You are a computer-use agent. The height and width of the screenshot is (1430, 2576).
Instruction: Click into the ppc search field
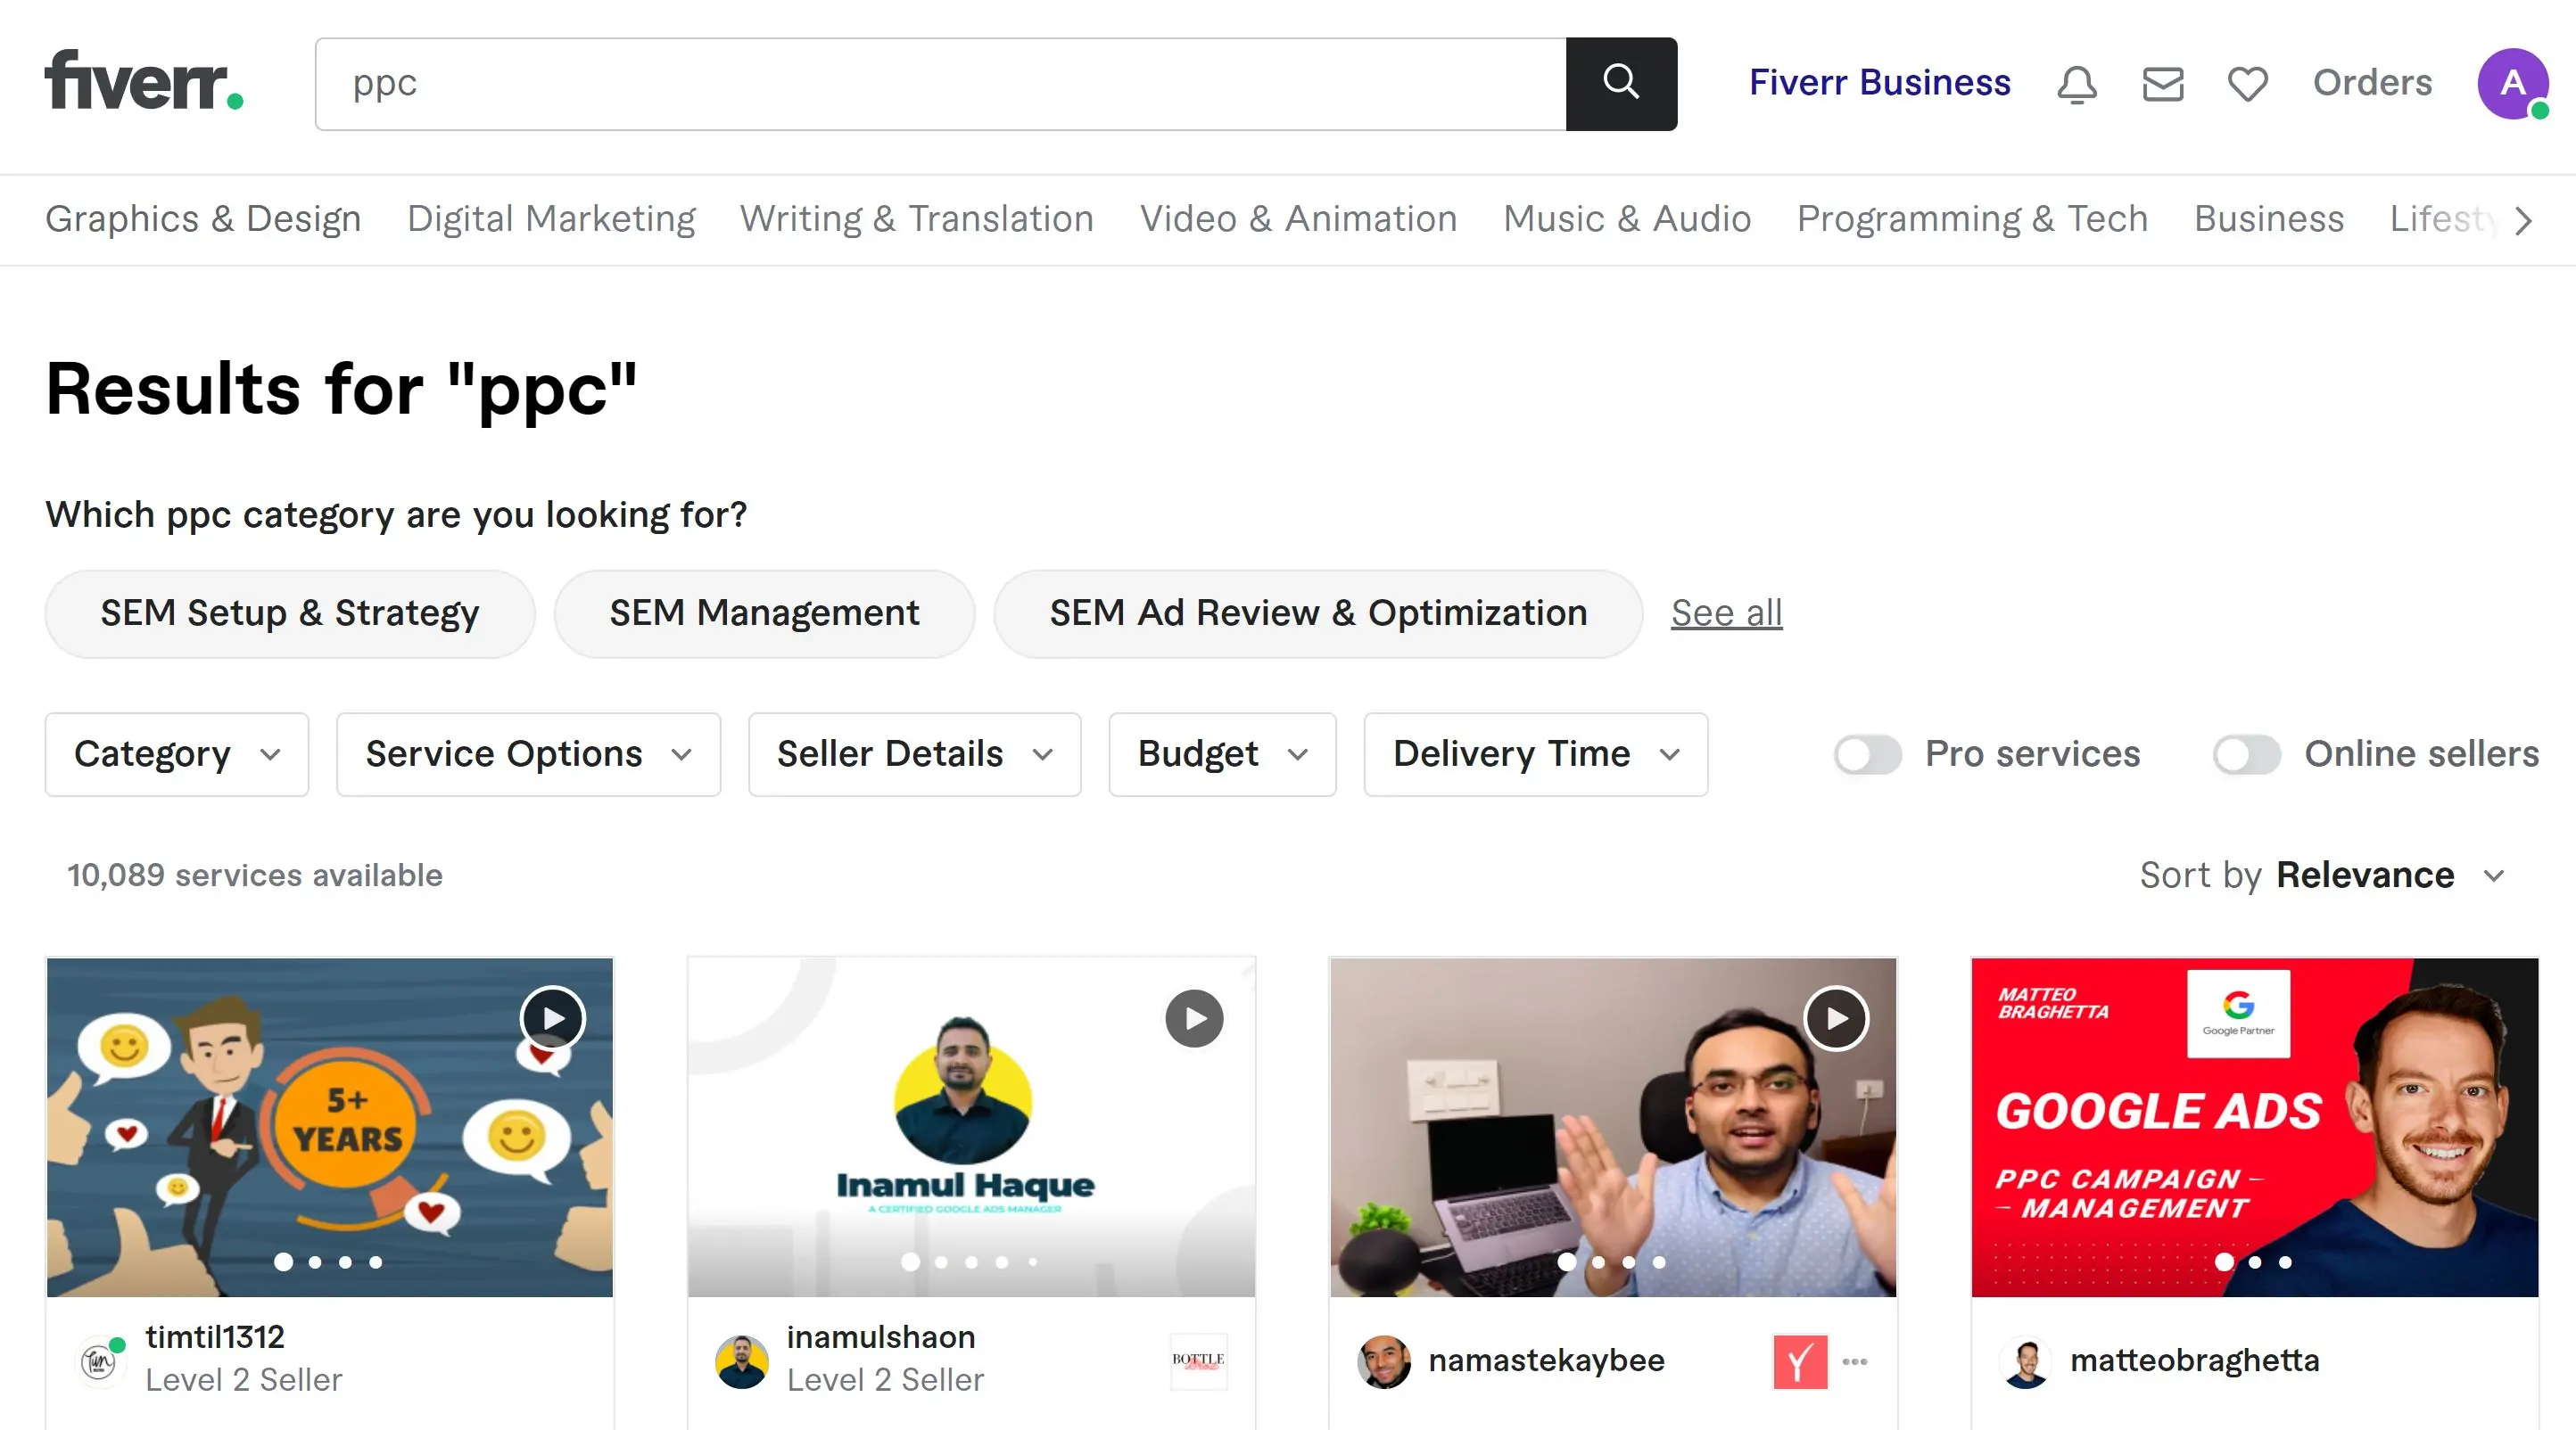point(940,84)
